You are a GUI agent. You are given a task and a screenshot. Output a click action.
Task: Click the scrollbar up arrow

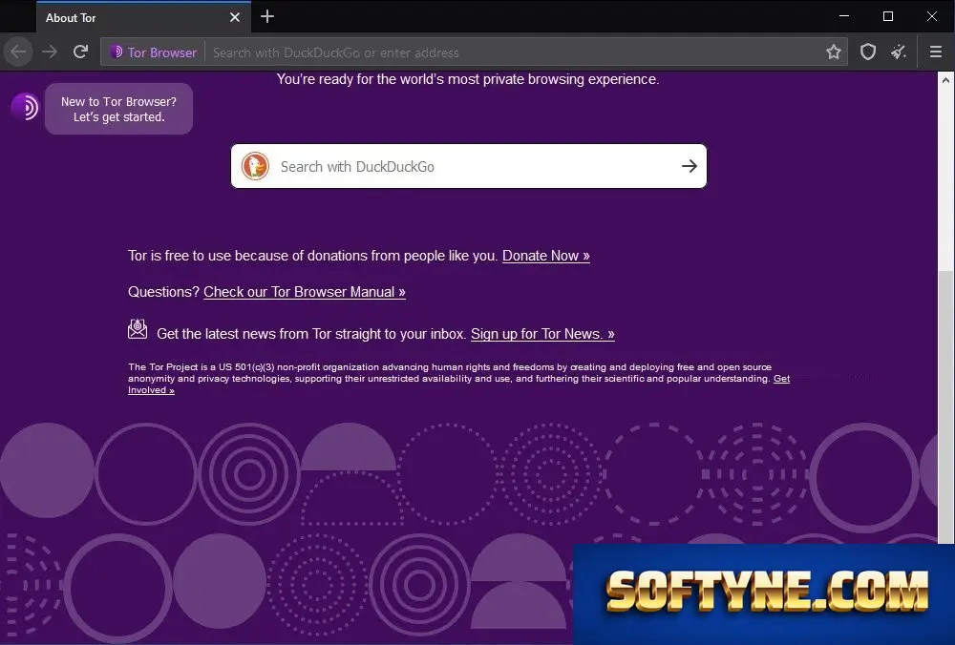tap(945, 80)
